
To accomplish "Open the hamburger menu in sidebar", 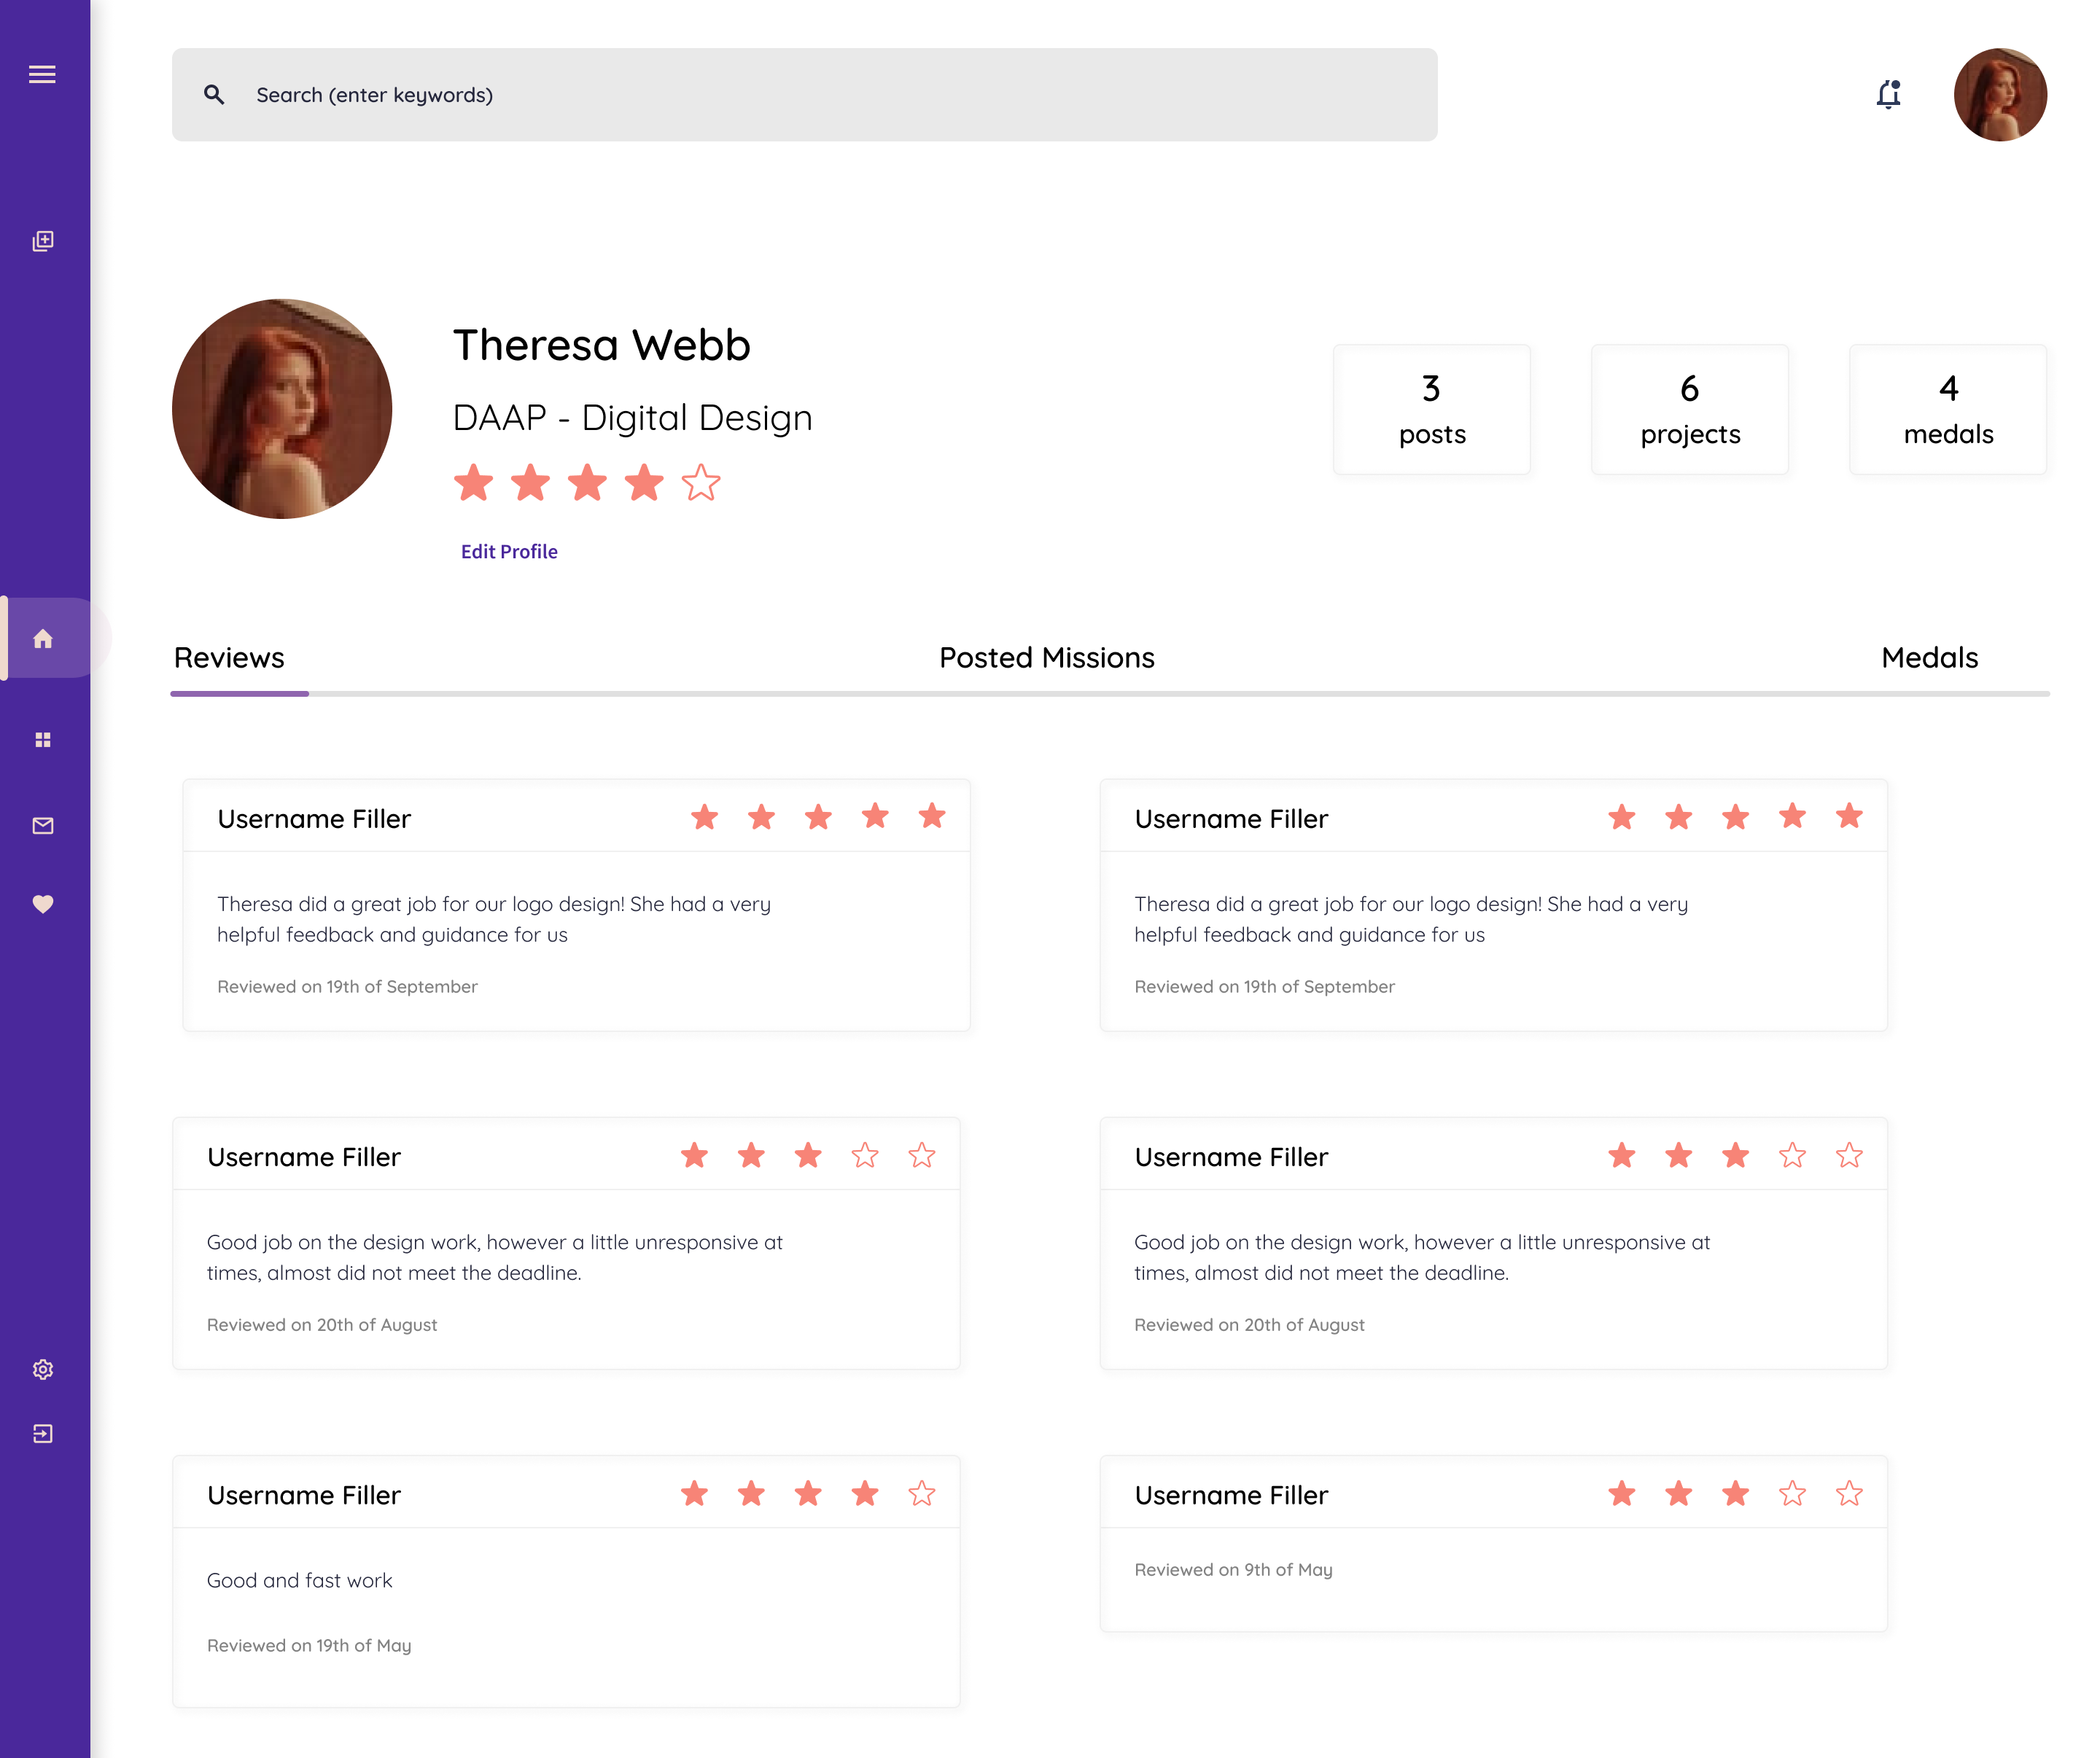I will tap(42, 75).
